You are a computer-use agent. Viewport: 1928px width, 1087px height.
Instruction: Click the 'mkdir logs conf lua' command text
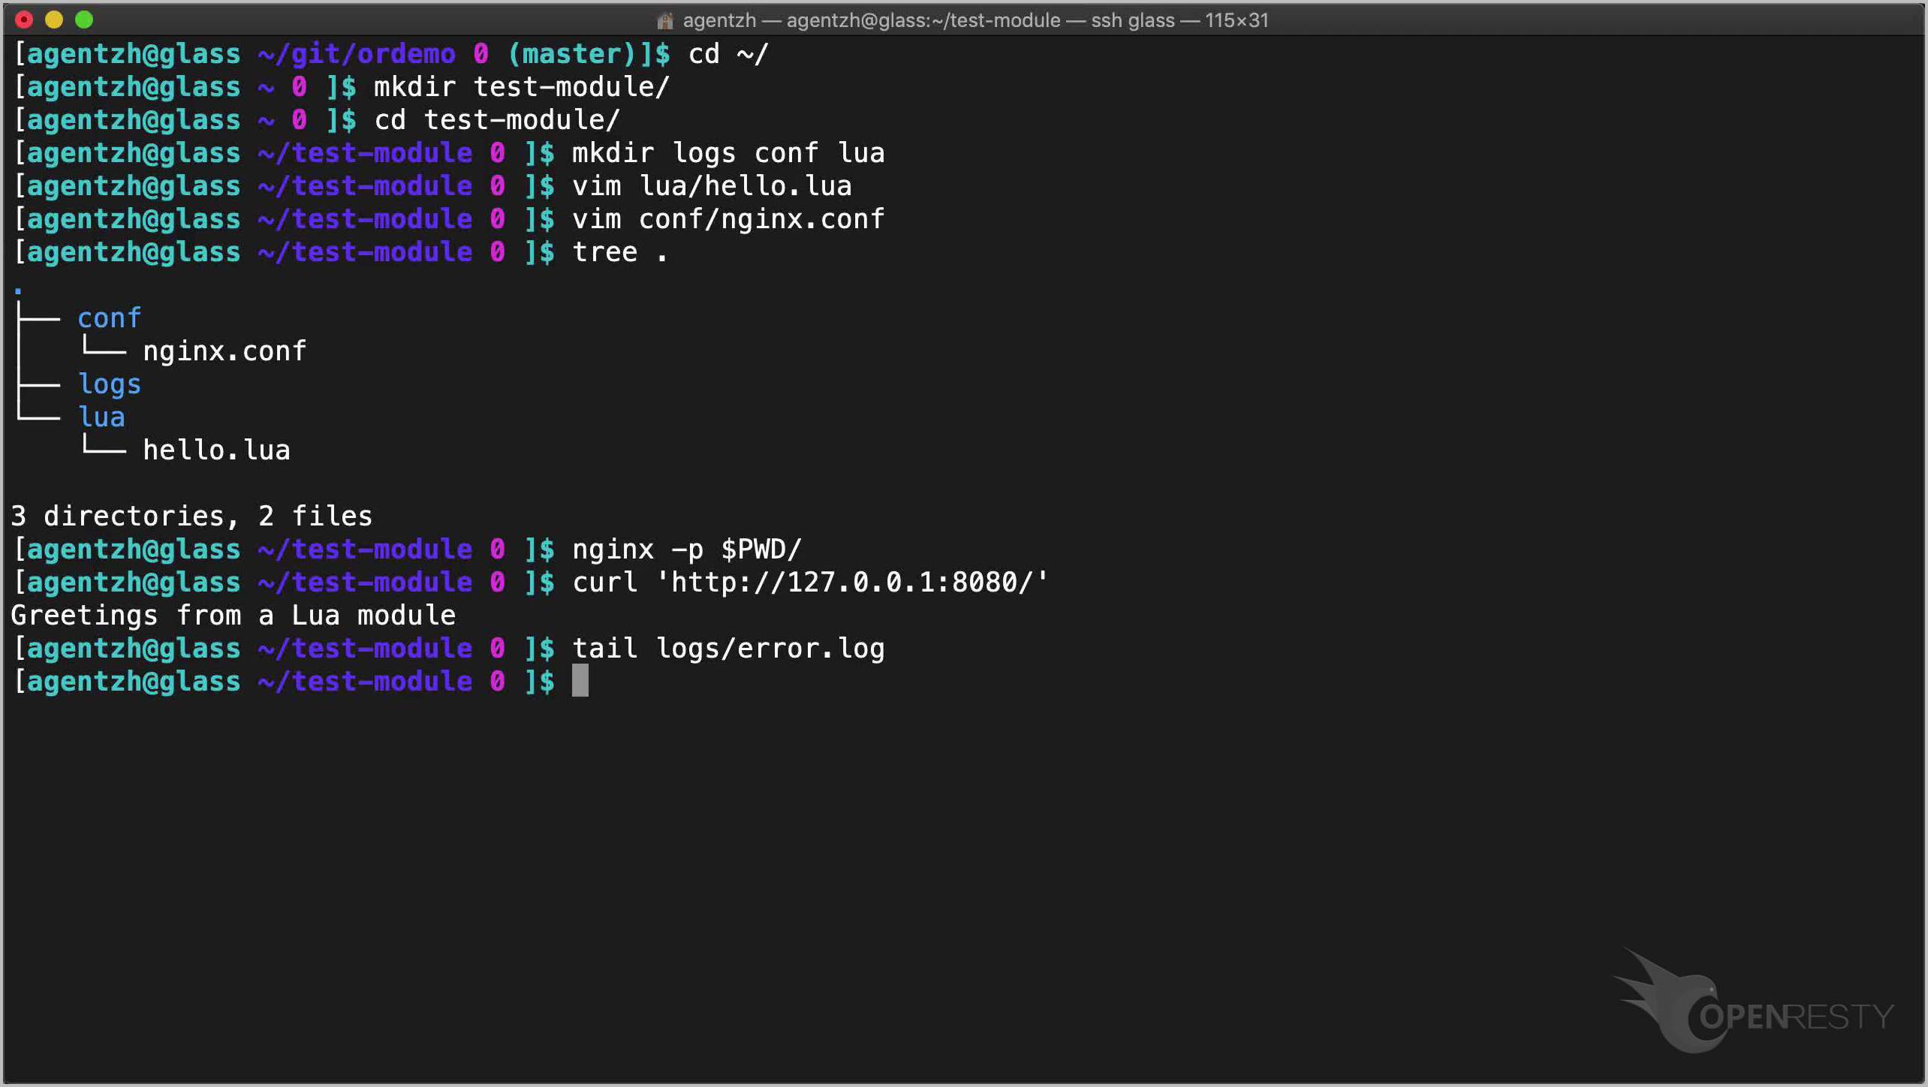point(728,153)
